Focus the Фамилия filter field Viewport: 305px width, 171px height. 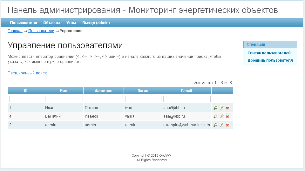(x=104, y=99)
